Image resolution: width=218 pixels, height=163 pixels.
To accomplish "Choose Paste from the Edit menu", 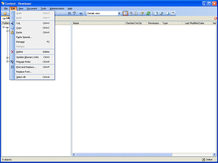I will tap(32, 33).
